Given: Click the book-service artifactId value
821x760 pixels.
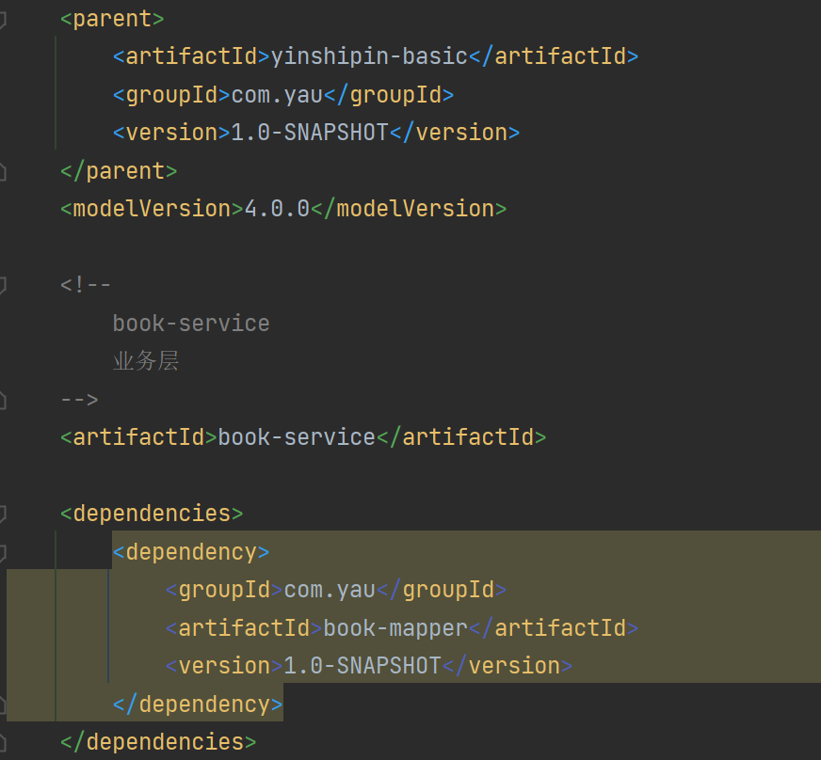Looking at the screenshot, I should (297, 437).
